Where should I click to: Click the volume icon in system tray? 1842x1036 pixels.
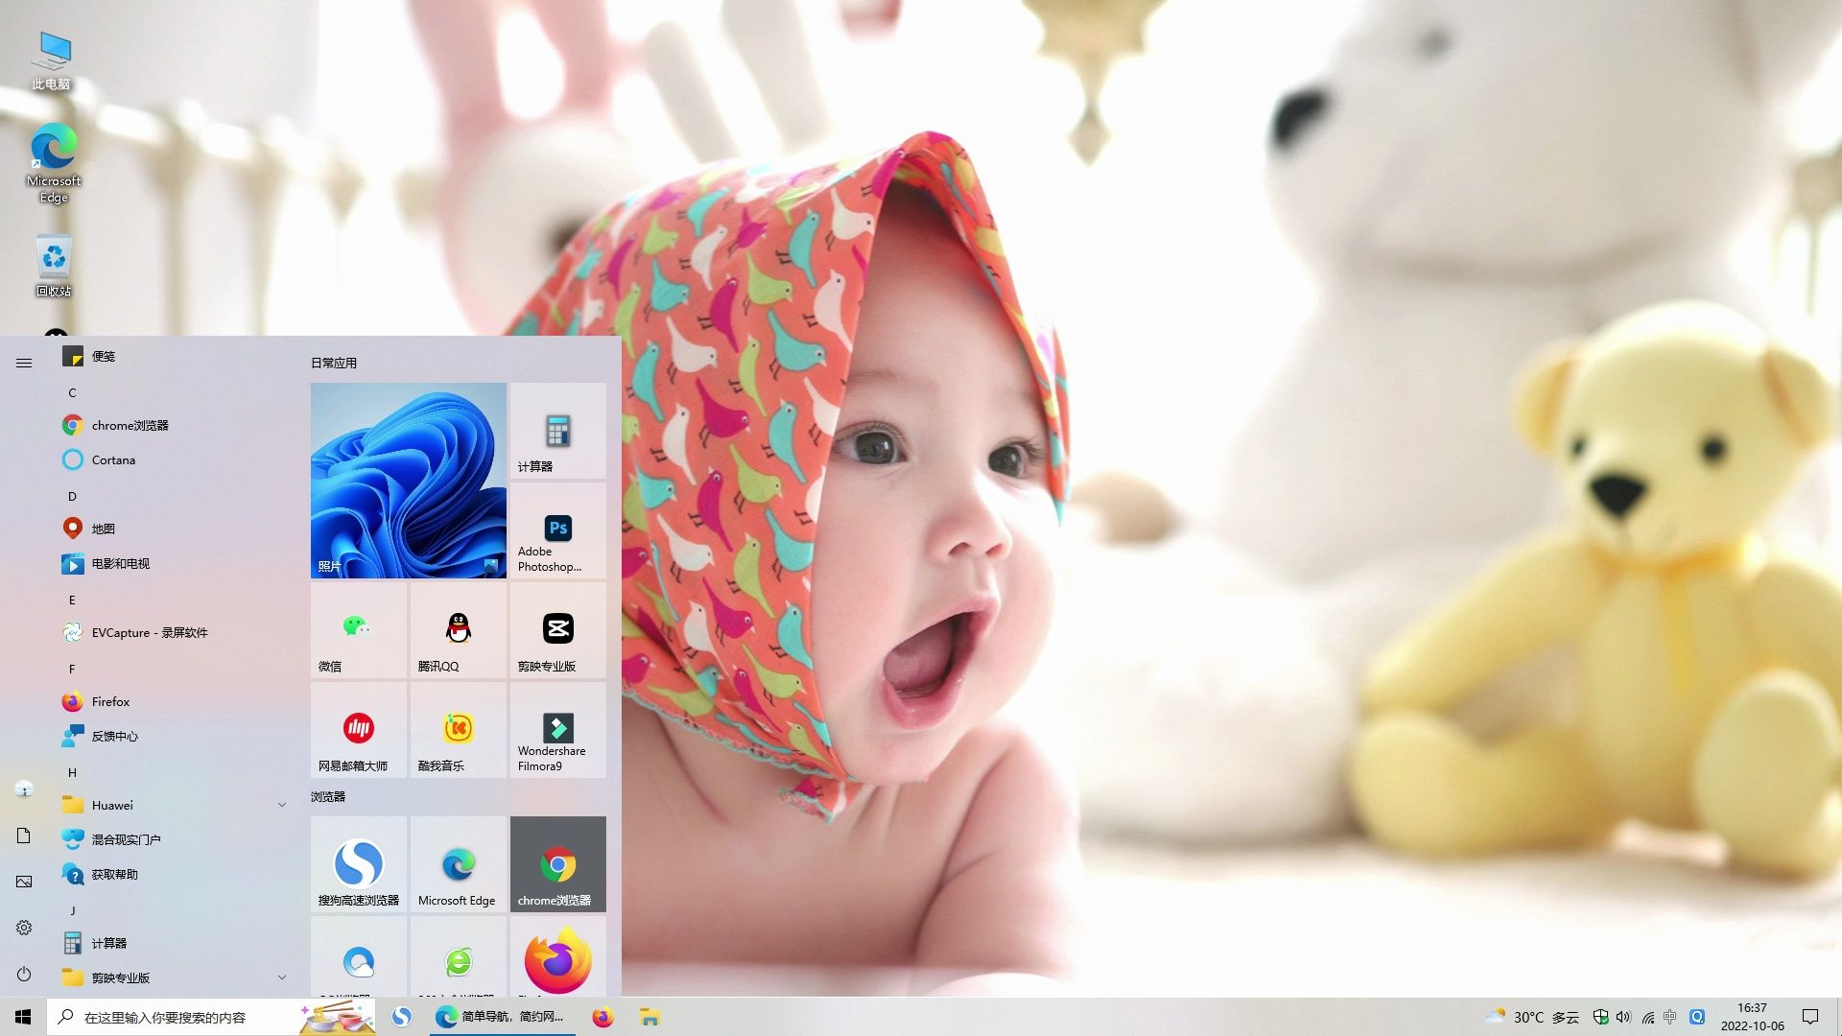pos(1623,1017)
